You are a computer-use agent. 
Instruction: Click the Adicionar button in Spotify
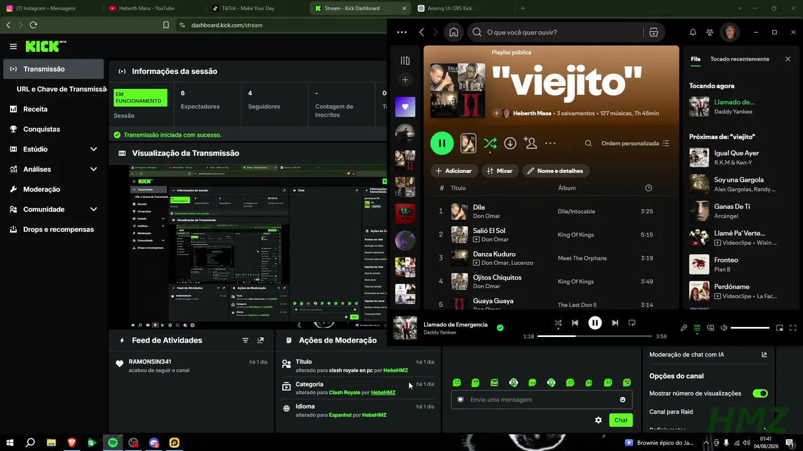454,171
